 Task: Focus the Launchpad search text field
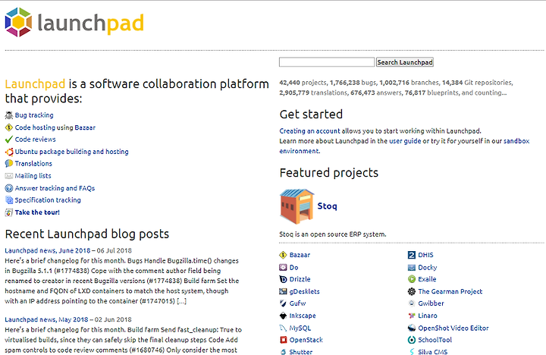click(327, 62)
